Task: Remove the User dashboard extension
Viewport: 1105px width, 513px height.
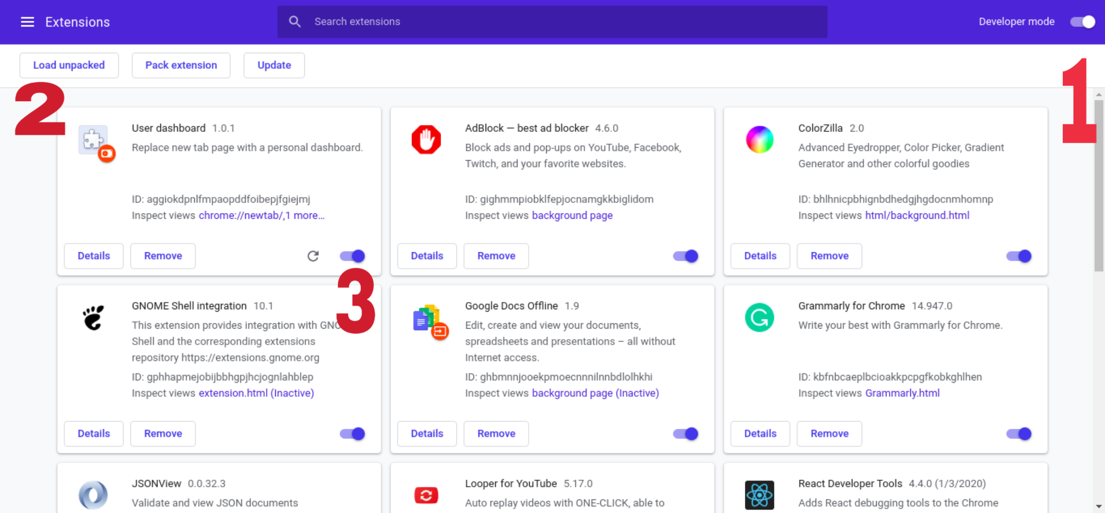Action: click(163, 256)
